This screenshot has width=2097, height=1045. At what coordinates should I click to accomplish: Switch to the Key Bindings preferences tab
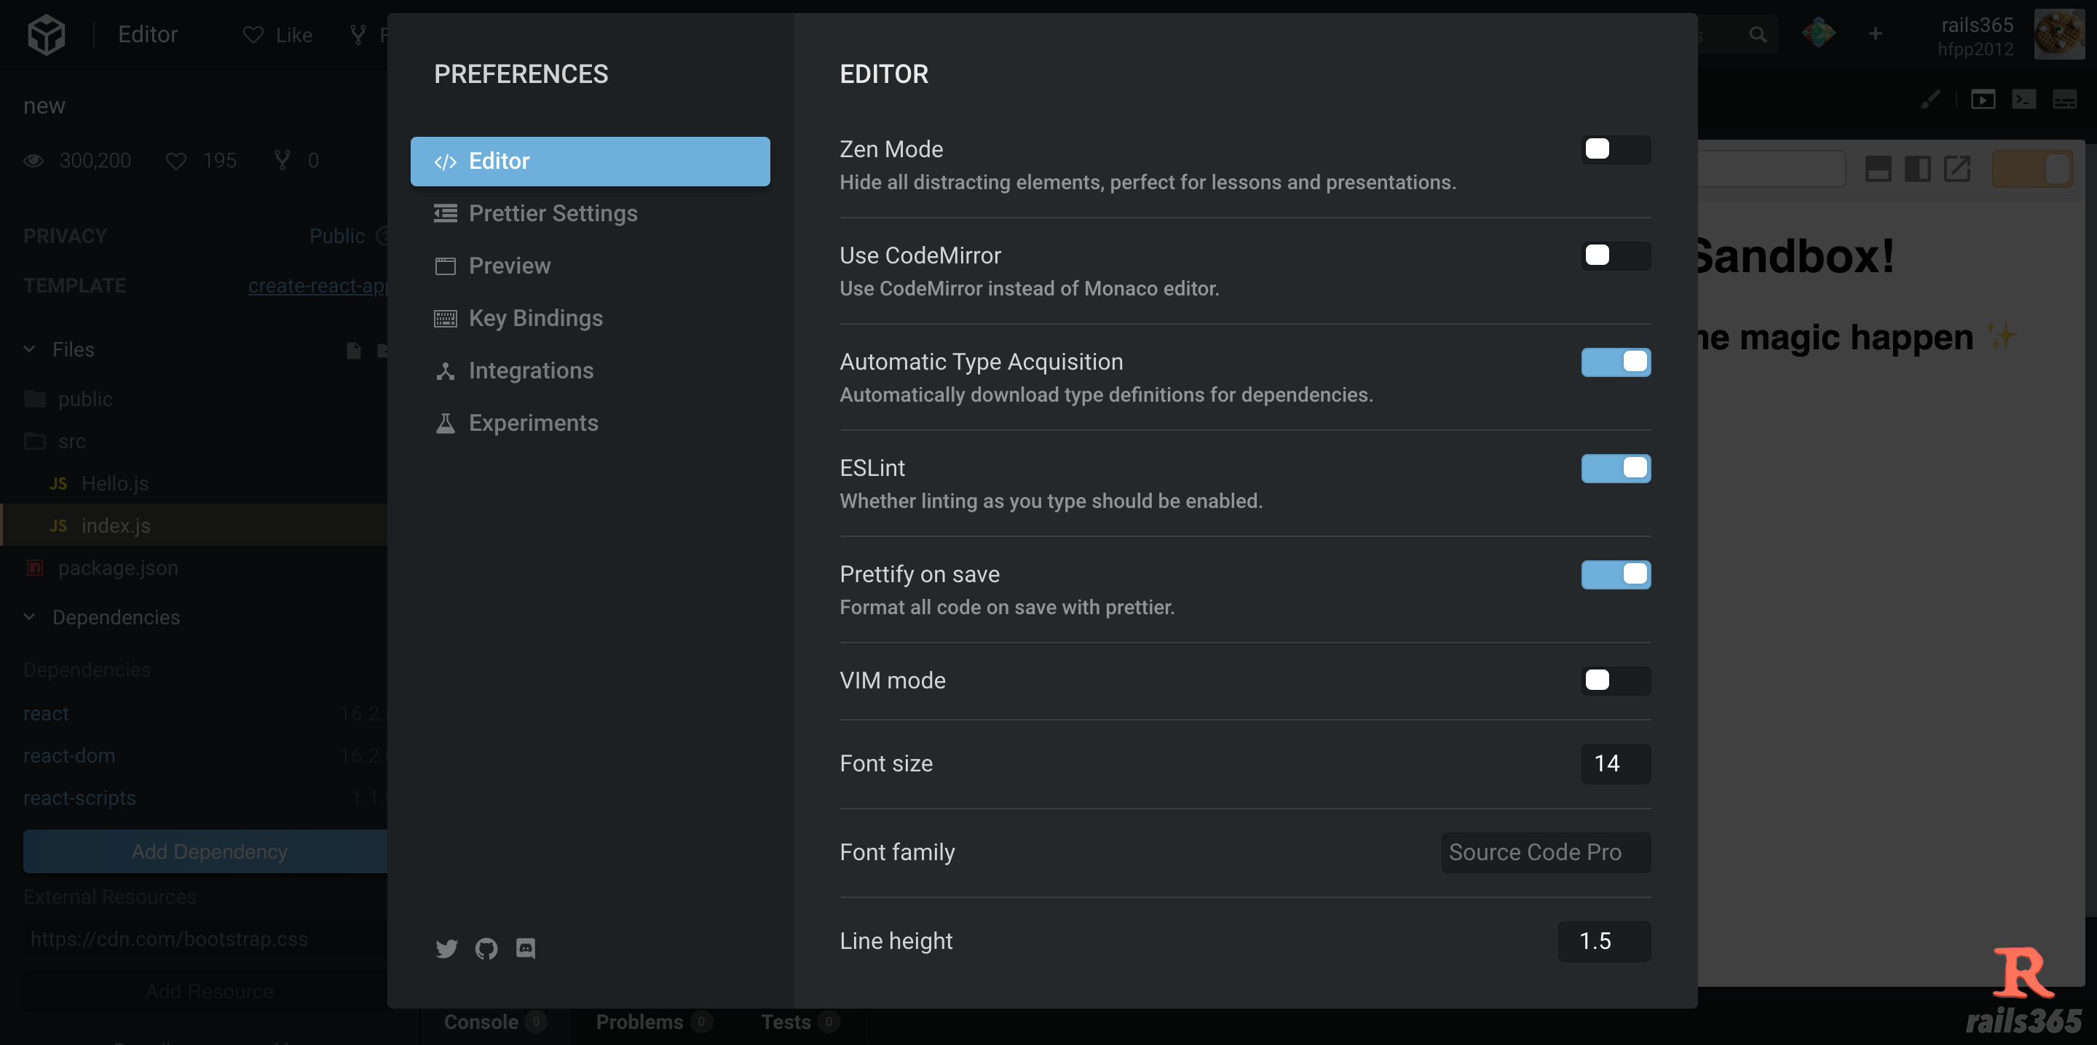tap(536, 318)
